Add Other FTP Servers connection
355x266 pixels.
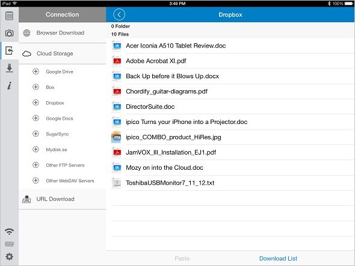pyautogui.click(x=35, y=165)
